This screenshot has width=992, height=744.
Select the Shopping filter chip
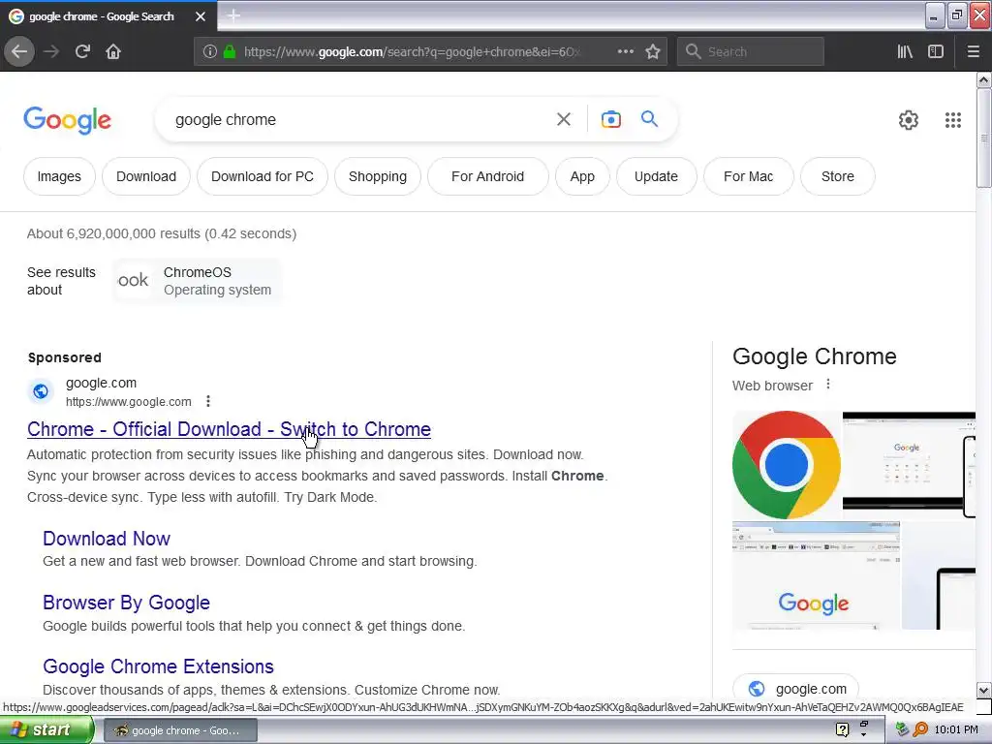click(378, 176)
